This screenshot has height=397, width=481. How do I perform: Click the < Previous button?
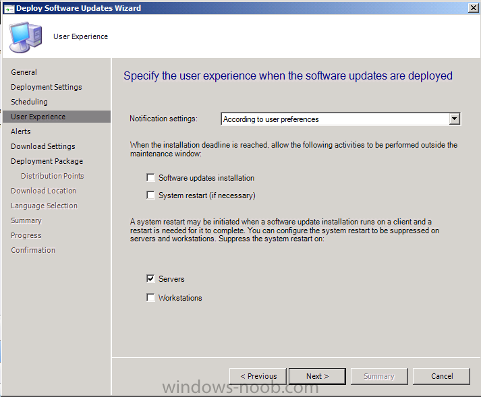258,376
